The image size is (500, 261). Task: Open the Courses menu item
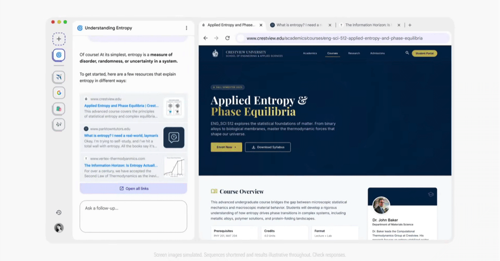click(x=332, y=53)
